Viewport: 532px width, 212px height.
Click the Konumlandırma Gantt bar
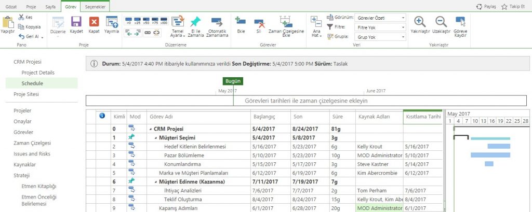pos(489,164)
